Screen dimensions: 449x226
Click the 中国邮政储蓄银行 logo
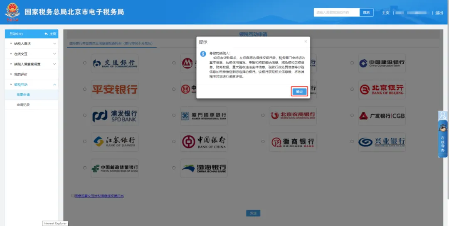pos(115,168)
